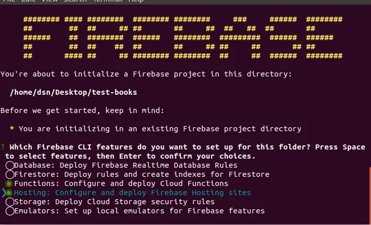Open the Edit menu

pos(28,1)
